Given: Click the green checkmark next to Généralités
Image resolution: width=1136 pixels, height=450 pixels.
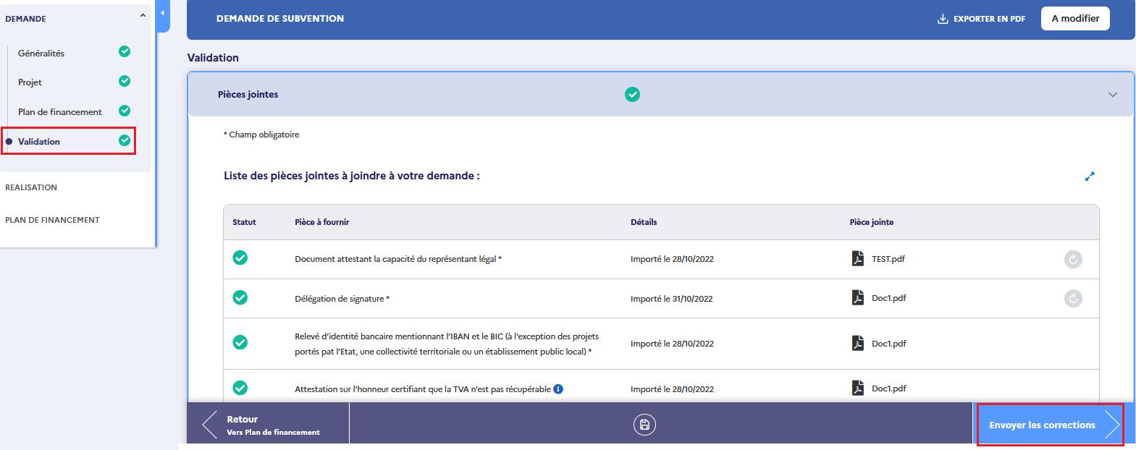Looking at the screenshot, I should (x=125, y=51).
